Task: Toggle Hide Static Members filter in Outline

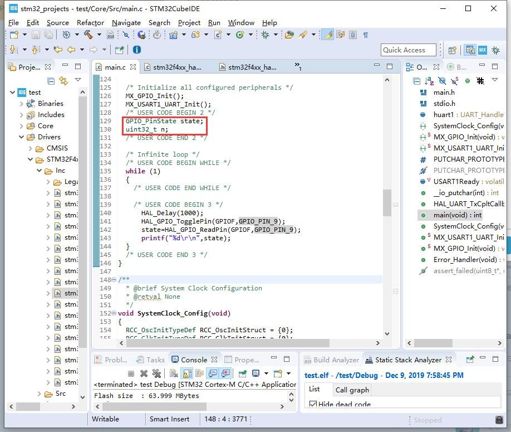Action: coord(455,81)
